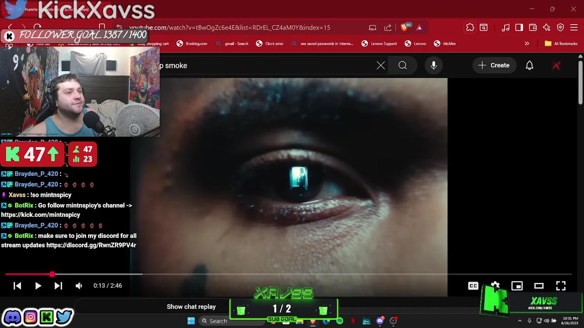
Task: Reload the YouTube page
Action: pyautogui.click(x=37, y=27)
